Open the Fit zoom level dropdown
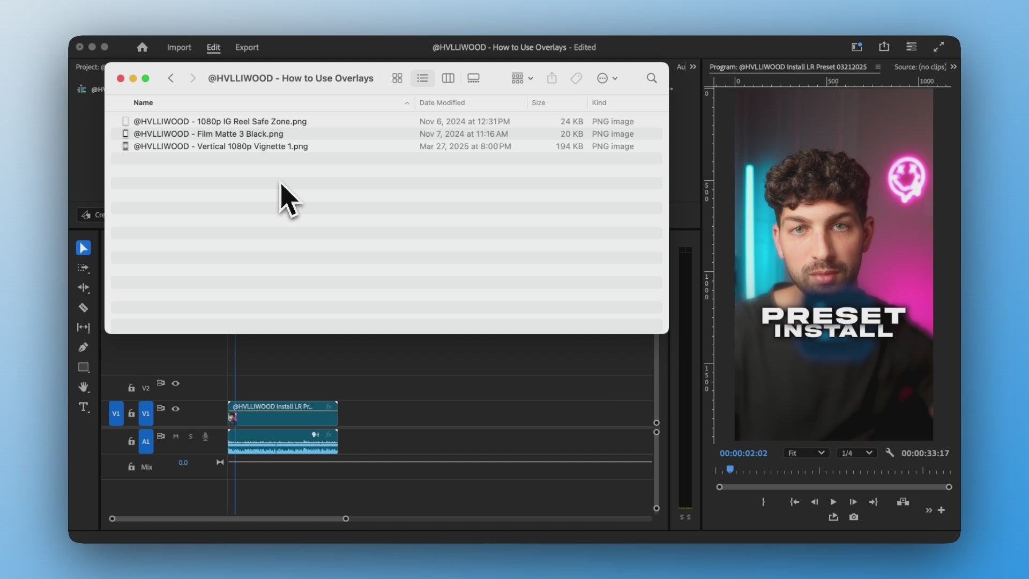The image size is (1029, 579). pos(806,453)
